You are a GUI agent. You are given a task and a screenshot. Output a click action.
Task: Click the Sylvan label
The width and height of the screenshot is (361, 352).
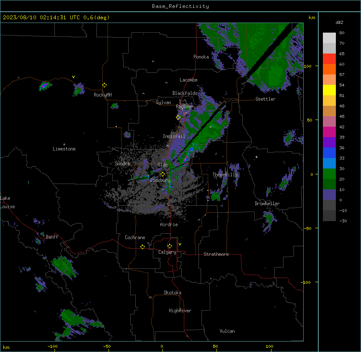163,102
